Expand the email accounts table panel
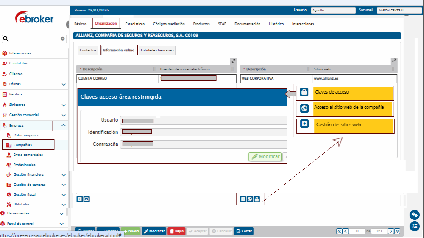This screenshot has width=424, height=238. coord(233,61)
